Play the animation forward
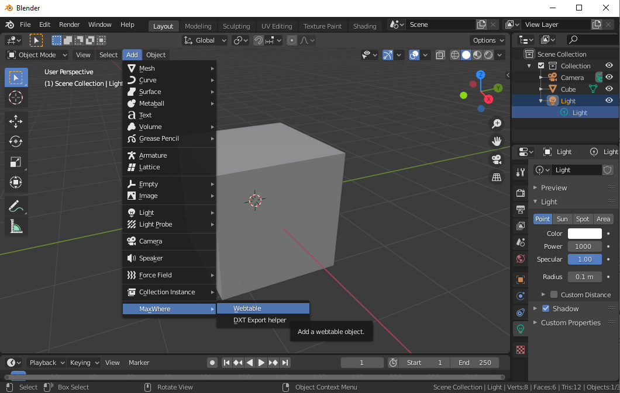The width and height of the screenshot is (620, 393). pyautogui.click(x=261, y=363)
